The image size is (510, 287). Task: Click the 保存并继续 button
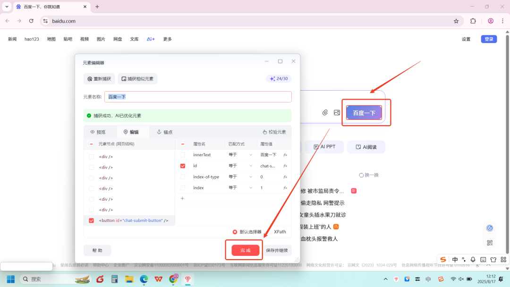click(277, 250)
